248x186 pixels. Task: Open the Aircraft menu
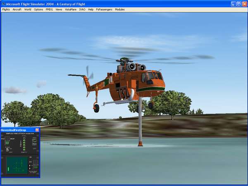pos(17,9)
